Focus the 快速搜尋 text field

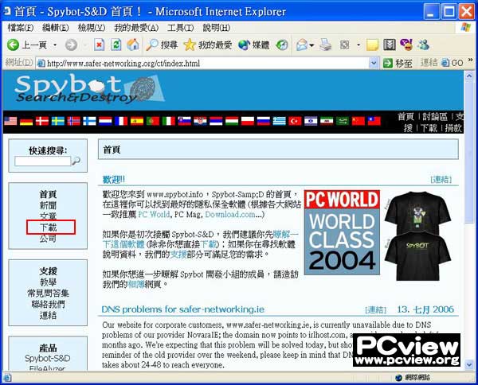tap(43, 161)
